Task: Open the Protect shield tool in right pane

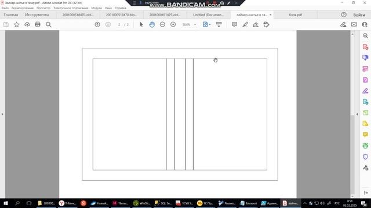Action: [365, 157]
